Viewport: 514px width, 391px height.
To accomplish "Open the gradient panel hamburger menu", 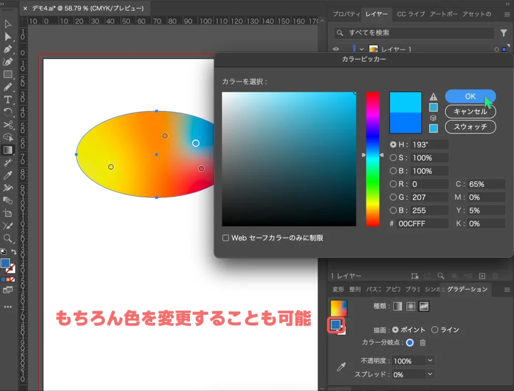I will click(x=506, y=290).
